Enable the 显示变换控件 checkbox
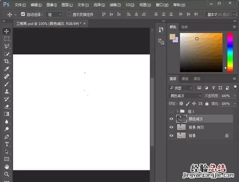239x182 pixels. tap(69, 14)
